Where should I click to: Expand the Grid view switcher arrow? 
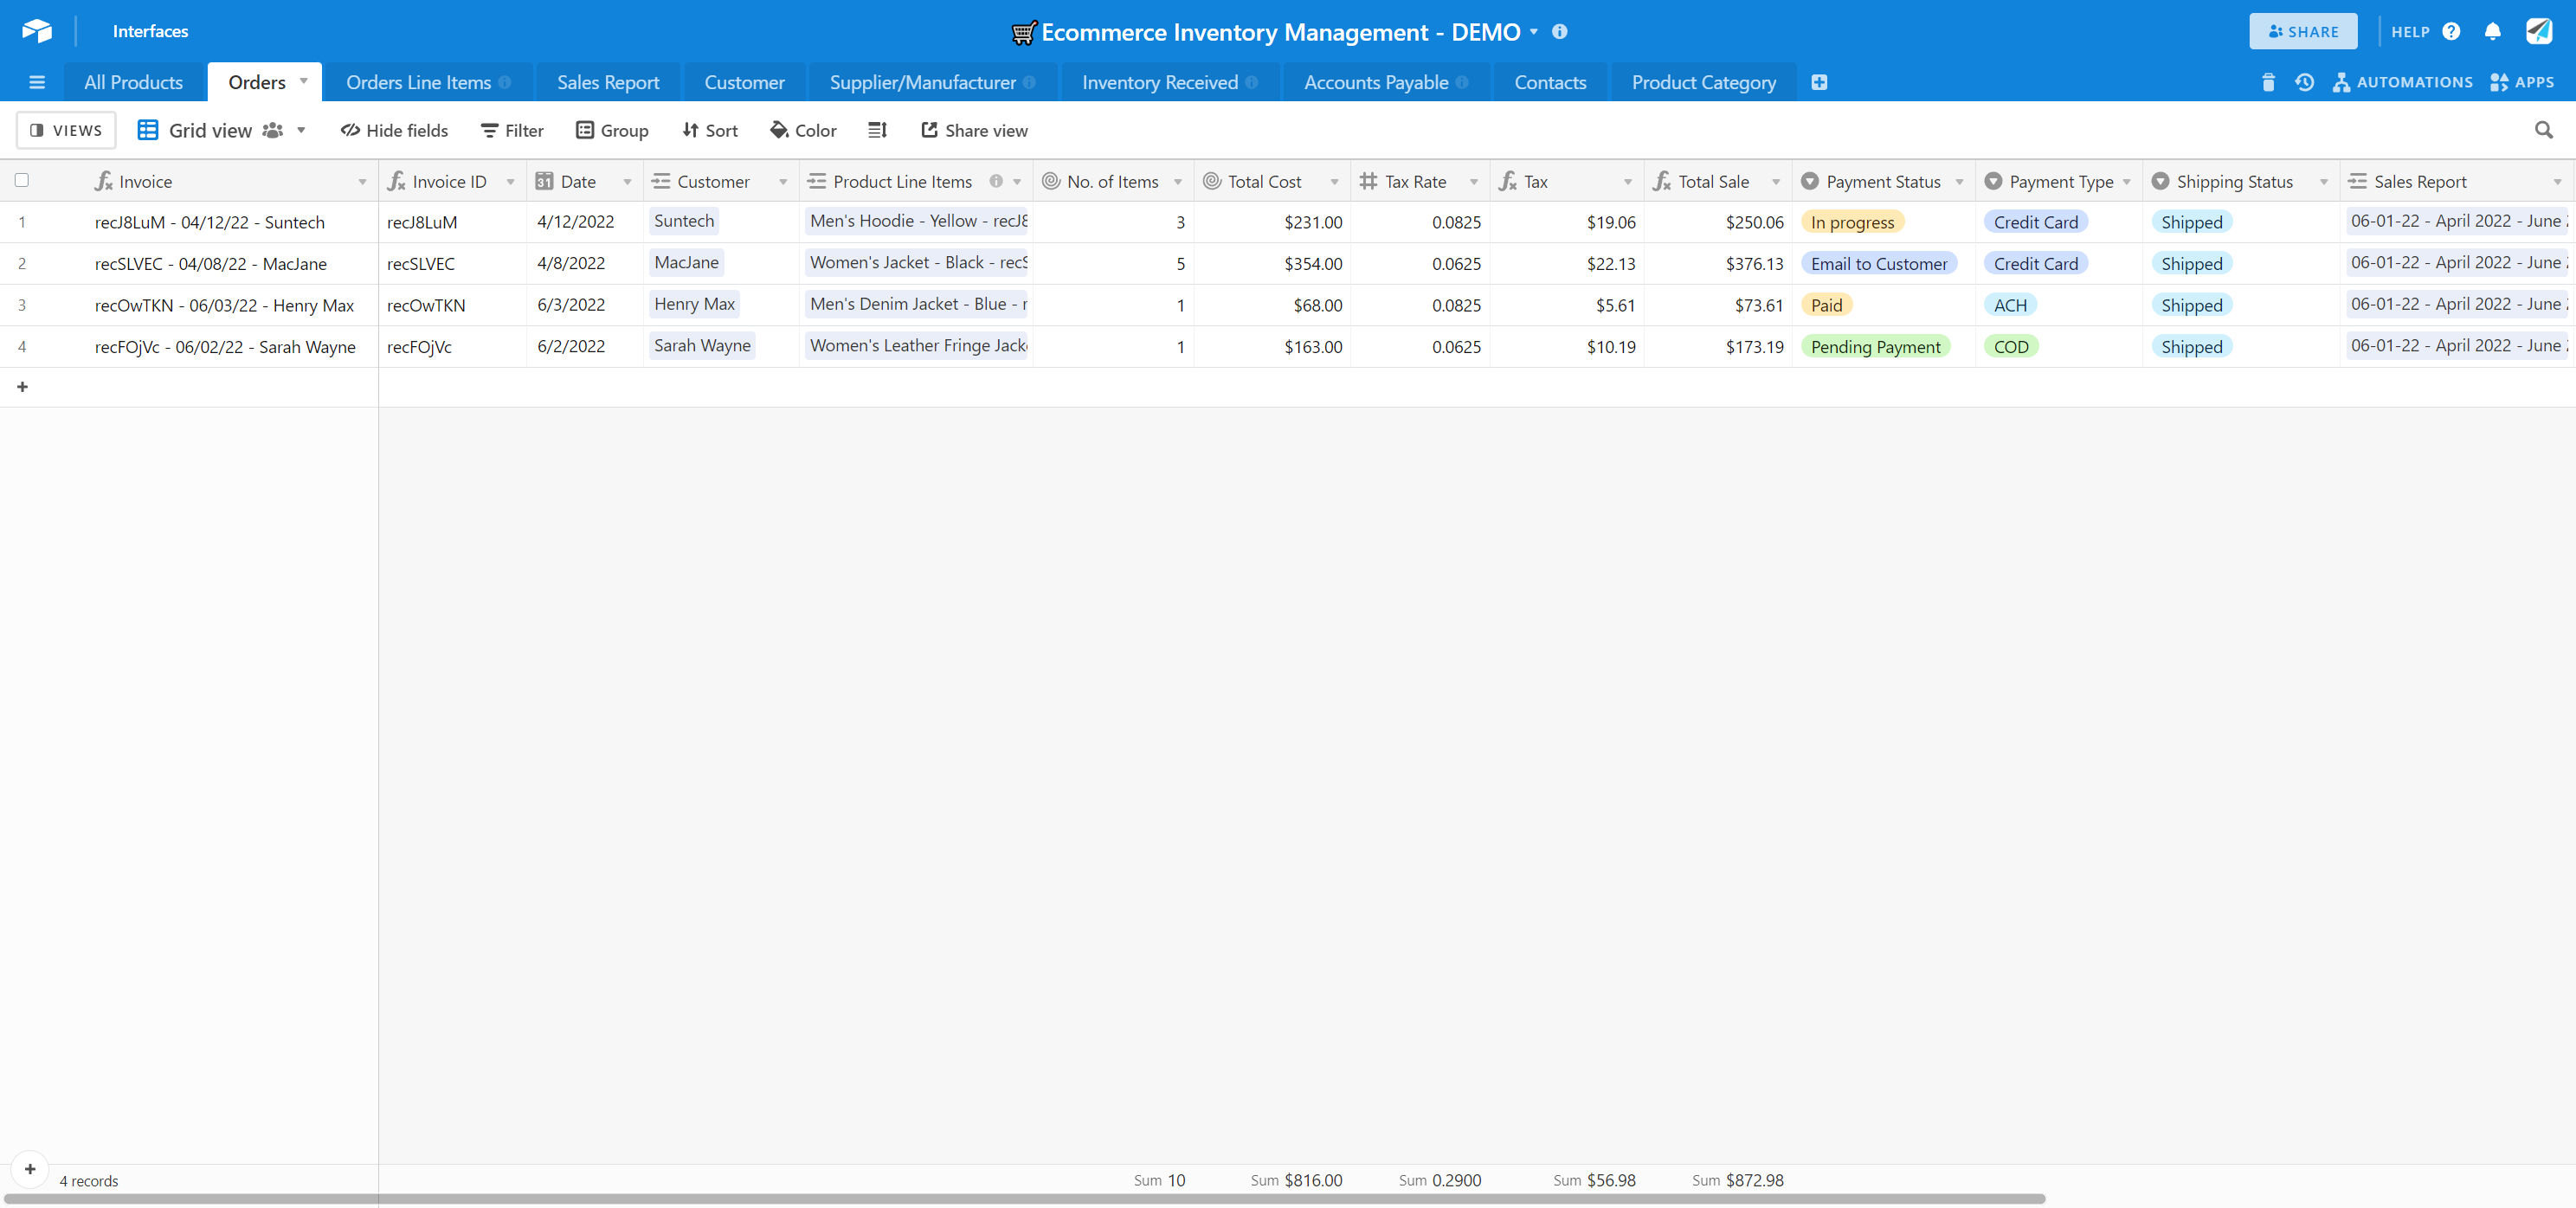(x=300, y=130)
